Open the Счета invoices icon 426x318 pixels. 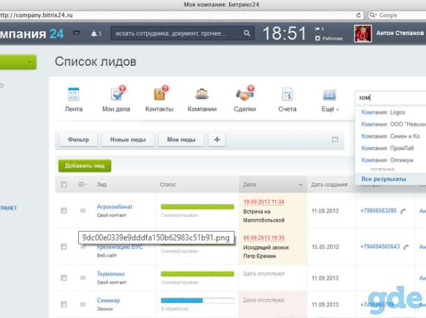(287, 94)
